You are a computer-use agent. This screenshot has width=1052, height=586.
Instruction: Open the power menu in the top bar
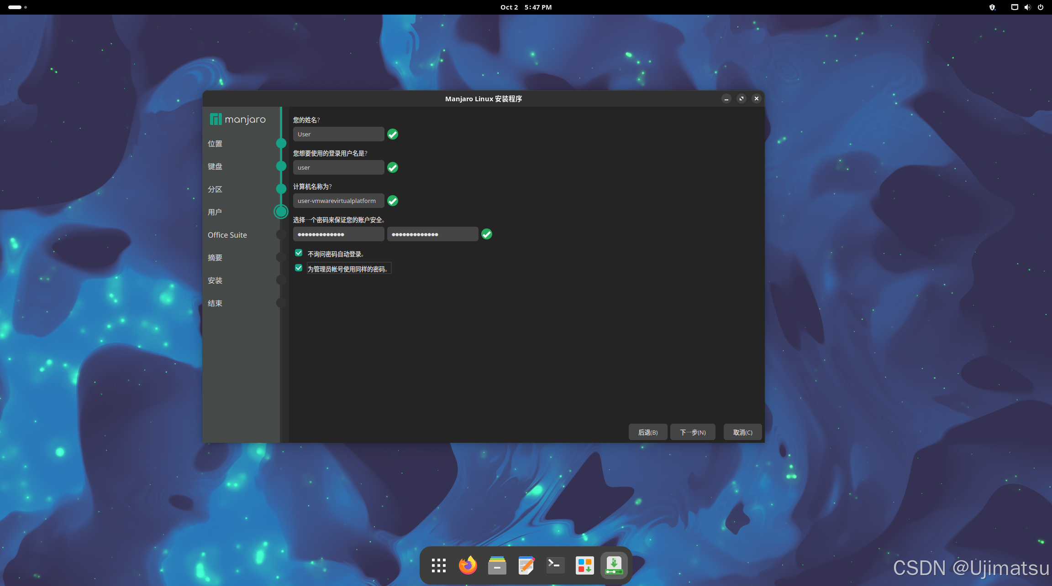coord(1041,7)
